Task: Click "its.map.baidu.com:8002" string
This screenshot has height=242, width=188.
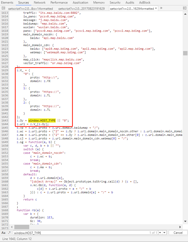Action: 59,13
